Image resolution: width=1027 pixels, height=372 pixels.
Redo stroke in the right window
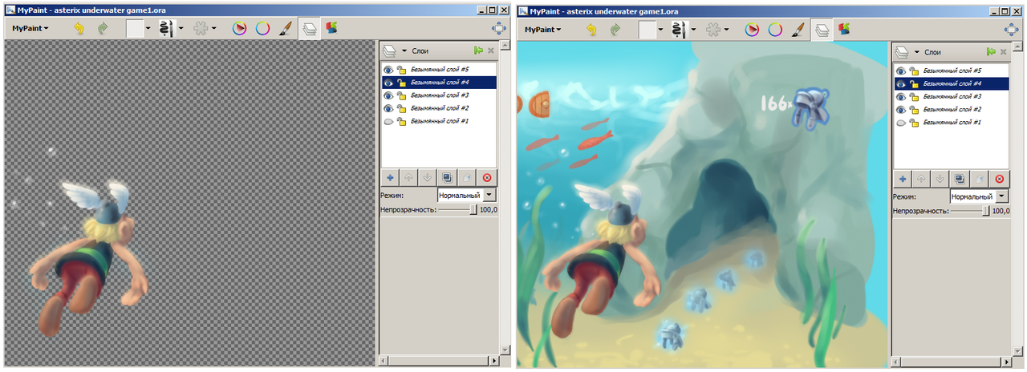pyautogui.click(x=615, y=29)
